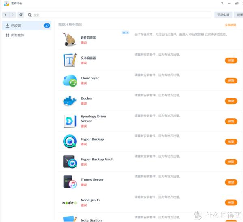Image resolution: width=243 pixels, height=222 pixels.
Task: Repair the Text Editor (文本编辑器) package
Action: (231, 60)
